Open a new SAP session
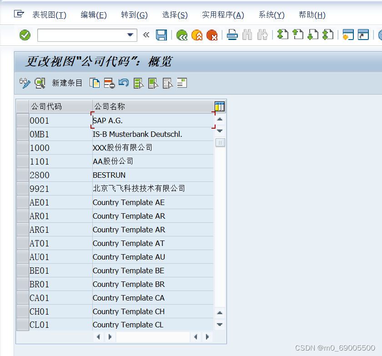The image size is (382, 356). (348, 35)
